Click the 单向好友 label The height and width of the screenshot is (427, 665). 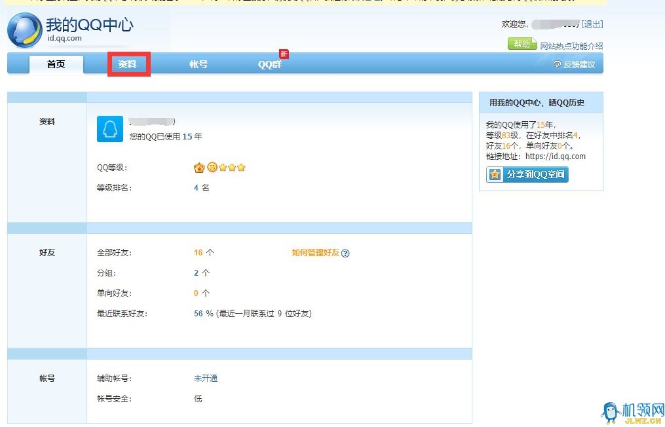[115, 293]
